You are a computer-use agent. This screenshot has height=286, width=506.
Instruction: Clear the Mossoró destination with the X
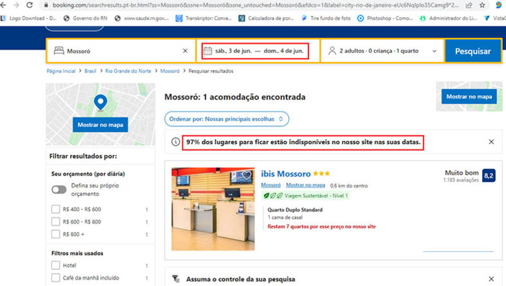pyautogui.click(x=185, y=51)
